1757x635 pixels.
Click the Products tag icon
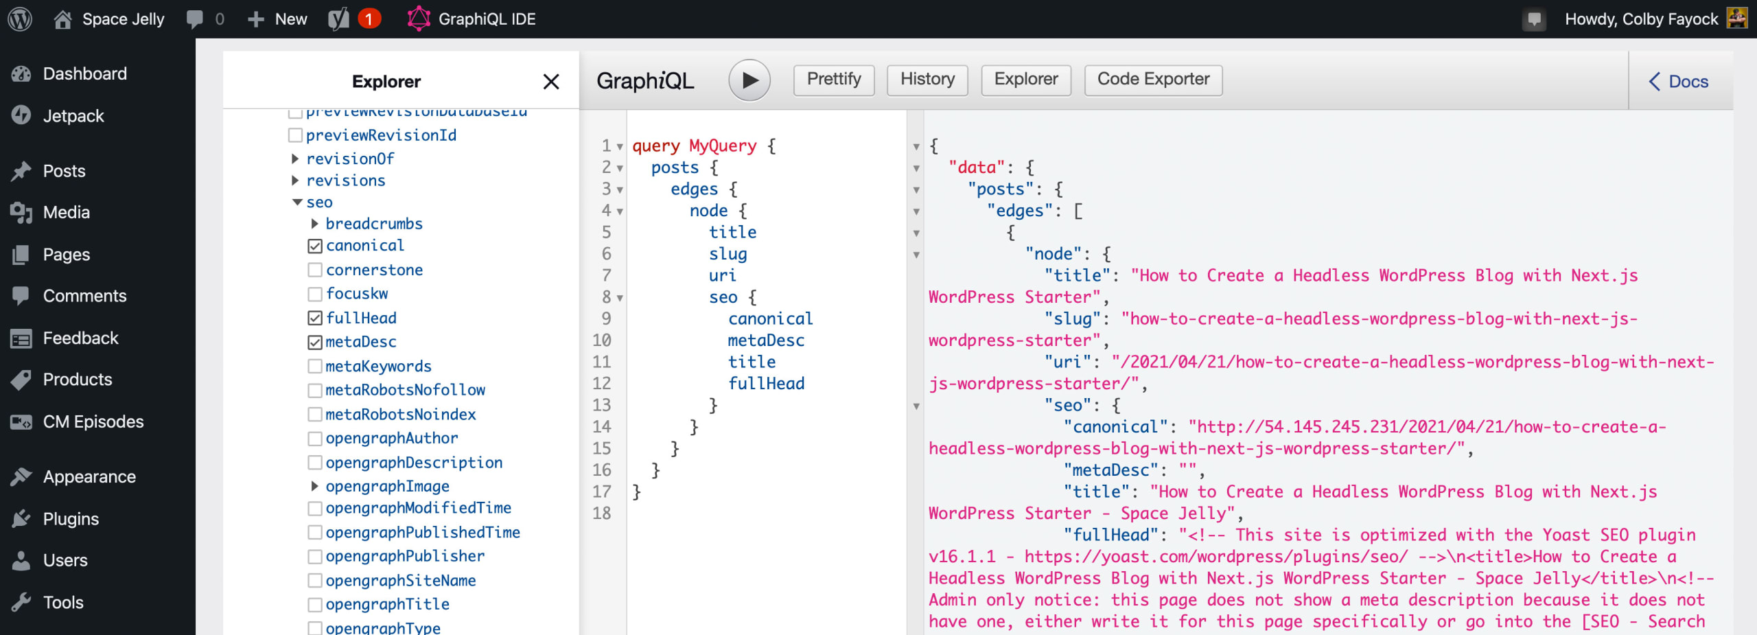coord(21,380)
